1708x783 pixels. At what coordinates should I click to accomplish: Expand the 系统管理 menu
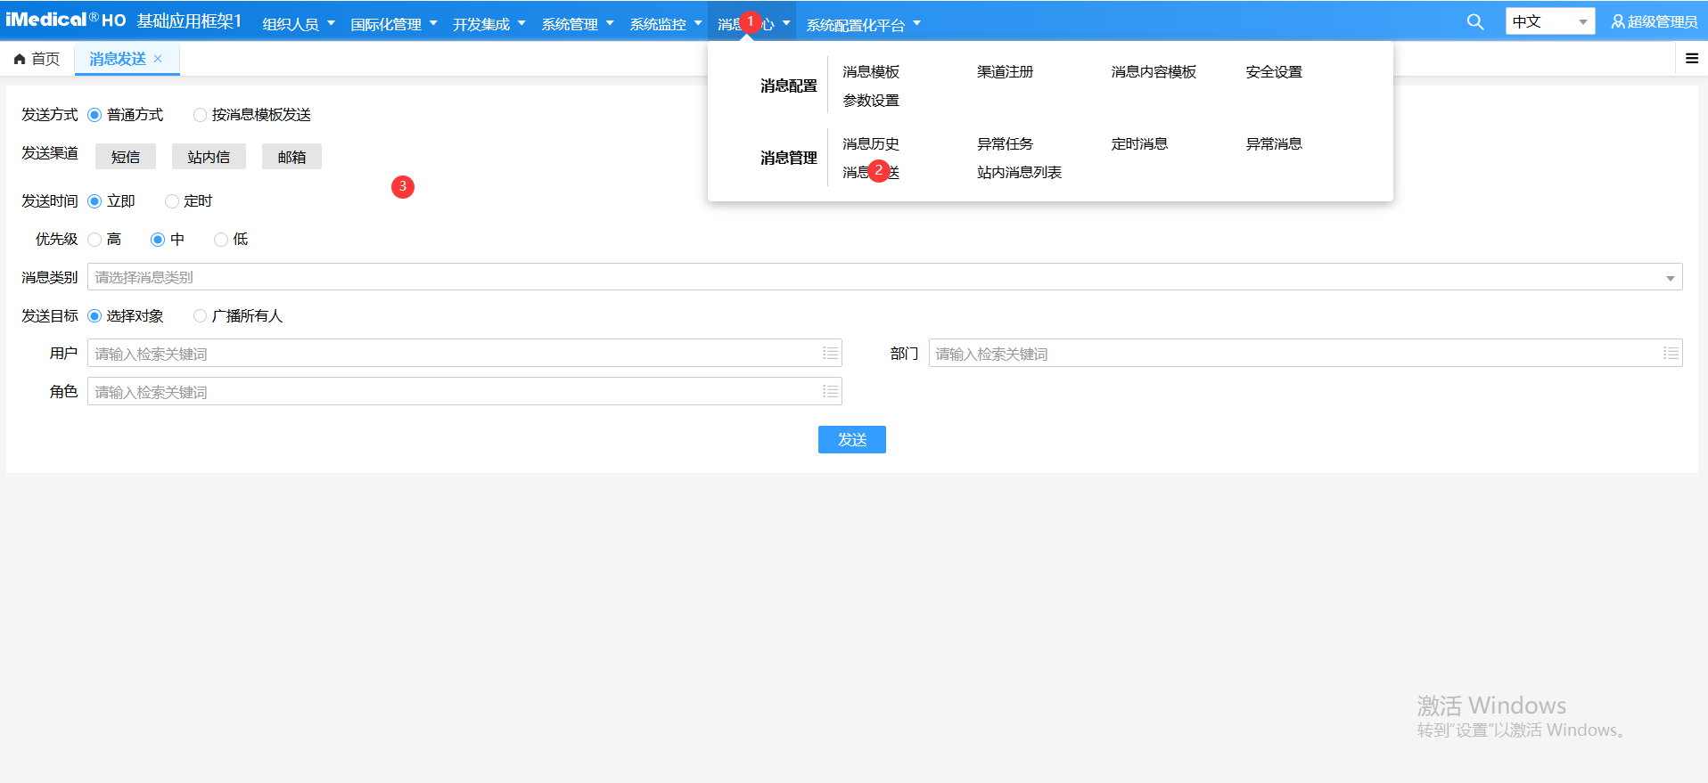click(577, 24)
